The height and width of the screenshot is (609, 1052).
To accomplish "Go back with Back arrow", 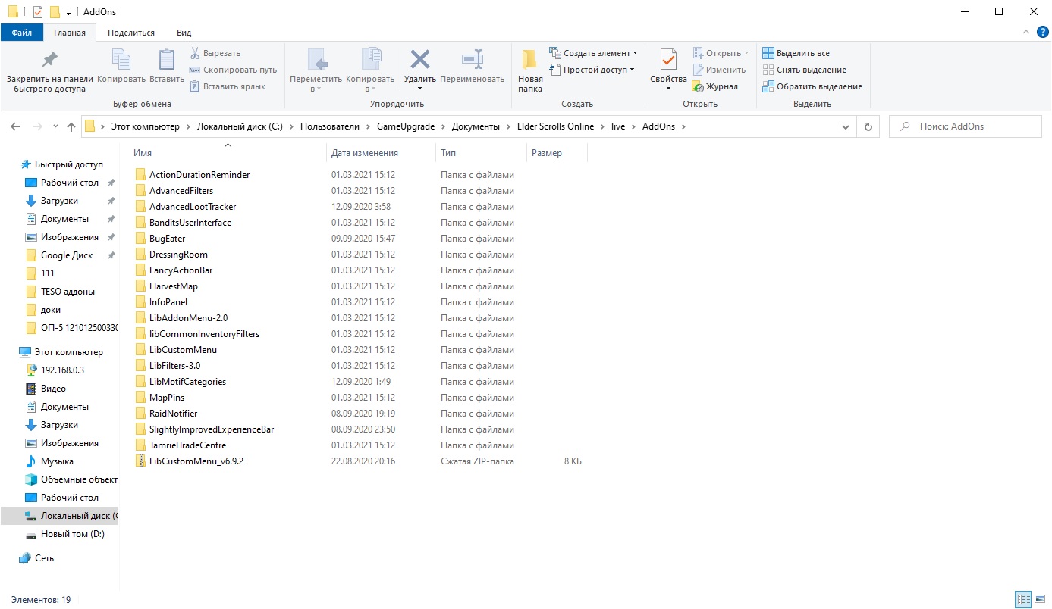I will (x=16, y=126).
